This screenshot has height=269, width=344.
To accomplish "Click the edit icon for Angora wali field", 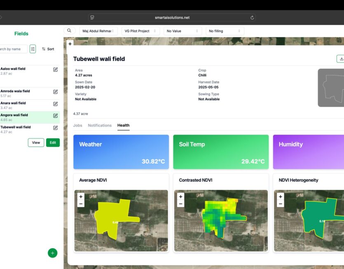I will click(x=55, y=116).
